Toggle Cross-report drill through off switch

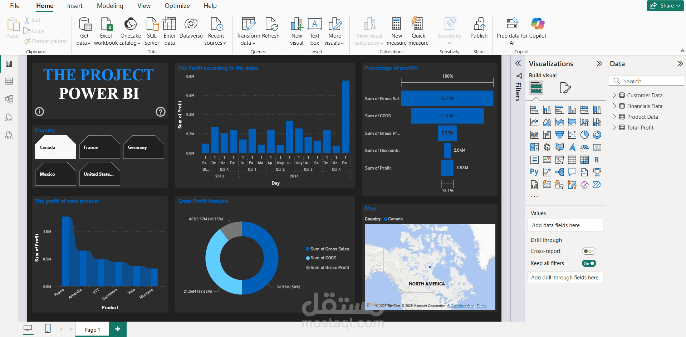[x=589, y=251]
